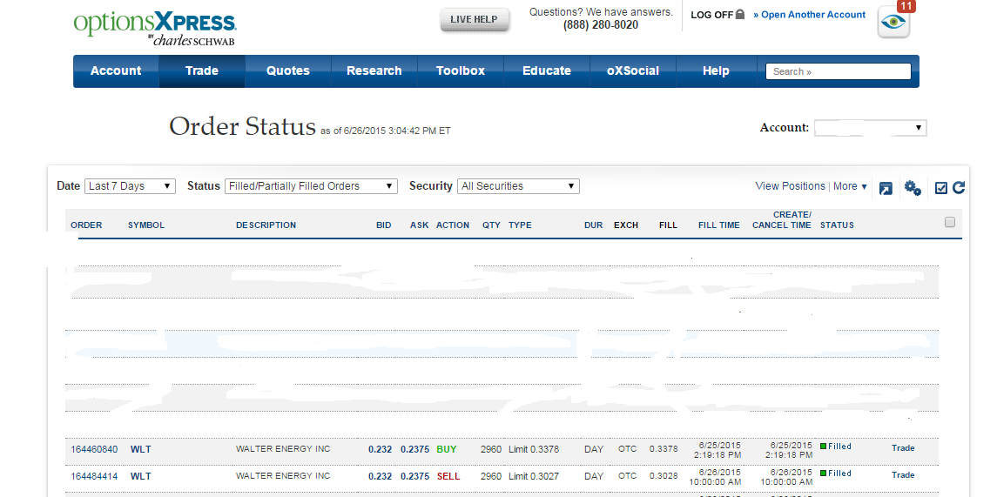Click order number 164484414
The image size is (997, 497).
click(x=94, y=476)
